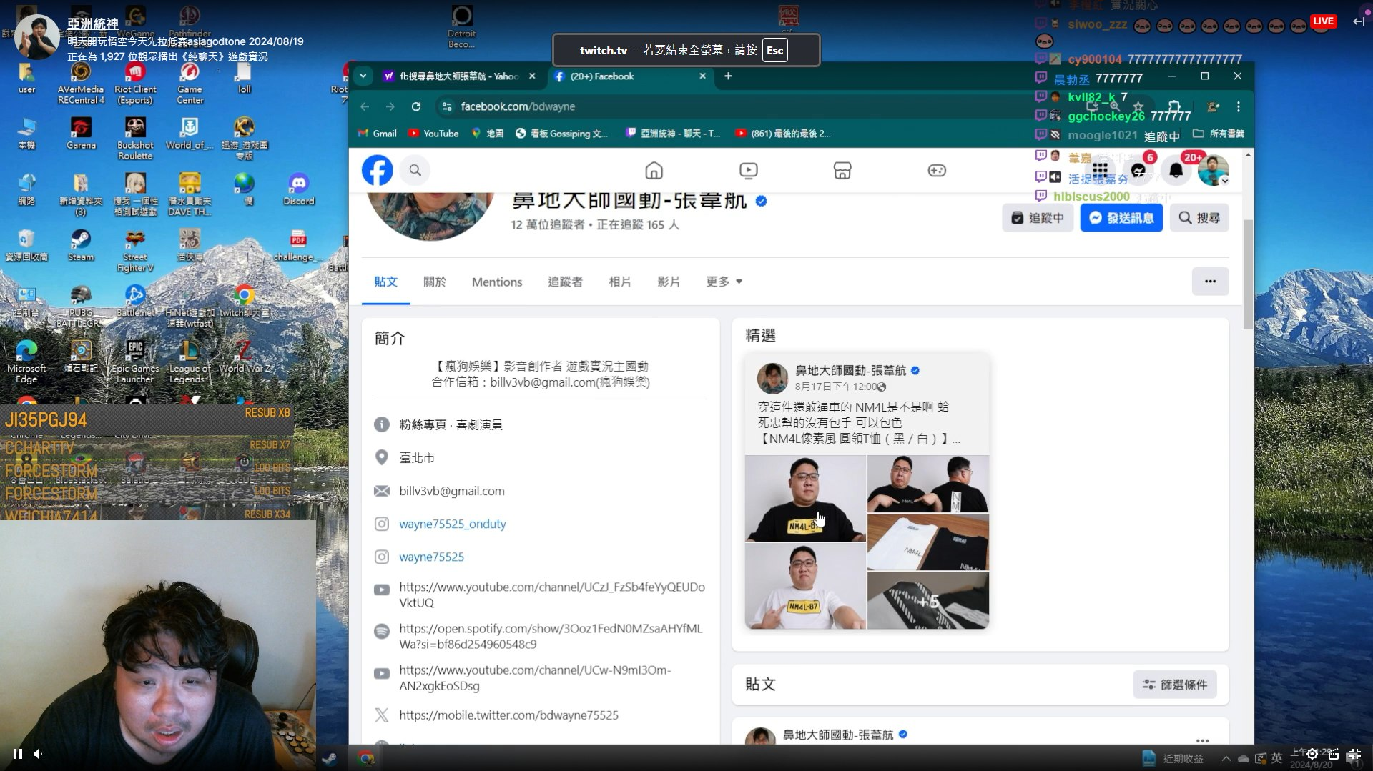
Task: Switch to the 相片 tab
Action: coord(619,282)
